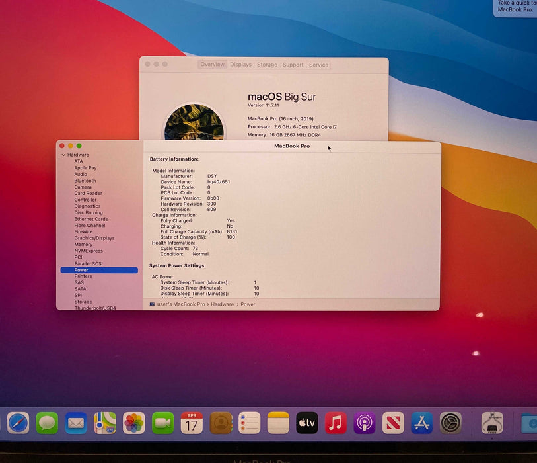Select Apple Pay in sidebar
537x463 pixels.
point(85,168)
